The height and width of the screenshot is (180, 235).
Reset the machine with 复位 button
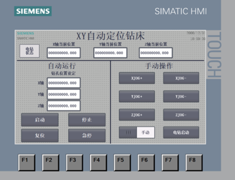[40, 135]
